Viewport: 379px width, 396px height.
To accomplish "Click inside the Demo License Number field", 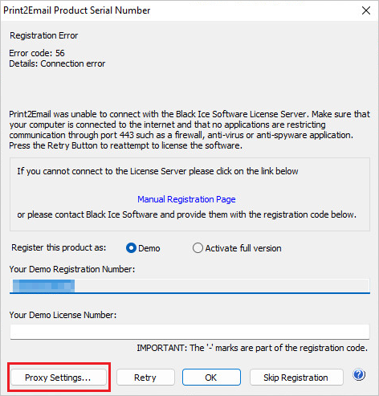I will [189, 332].
